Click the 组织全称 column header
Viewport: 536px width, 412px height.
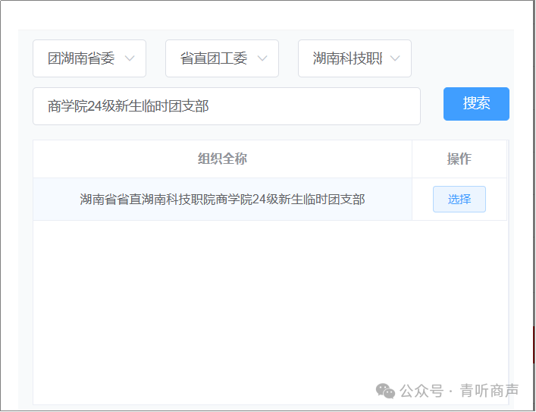click(x=222, y=159)
